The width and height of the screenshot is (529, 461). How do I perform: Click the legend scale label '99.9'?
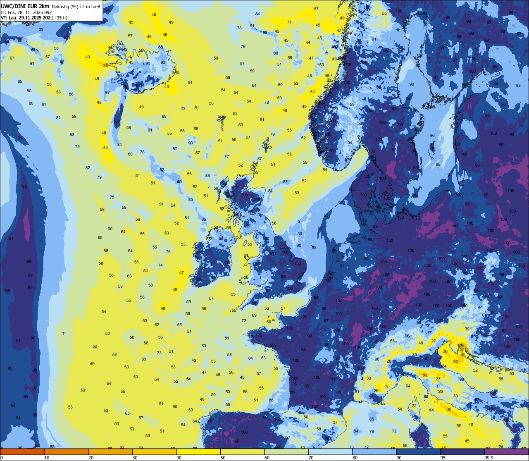tap(489, 458)
